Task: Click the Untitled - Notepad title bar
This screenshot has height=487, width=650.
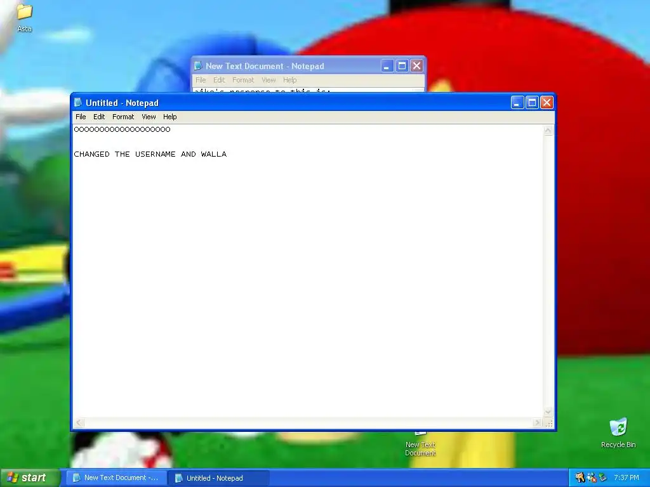Action: click(x=290, y=103)
